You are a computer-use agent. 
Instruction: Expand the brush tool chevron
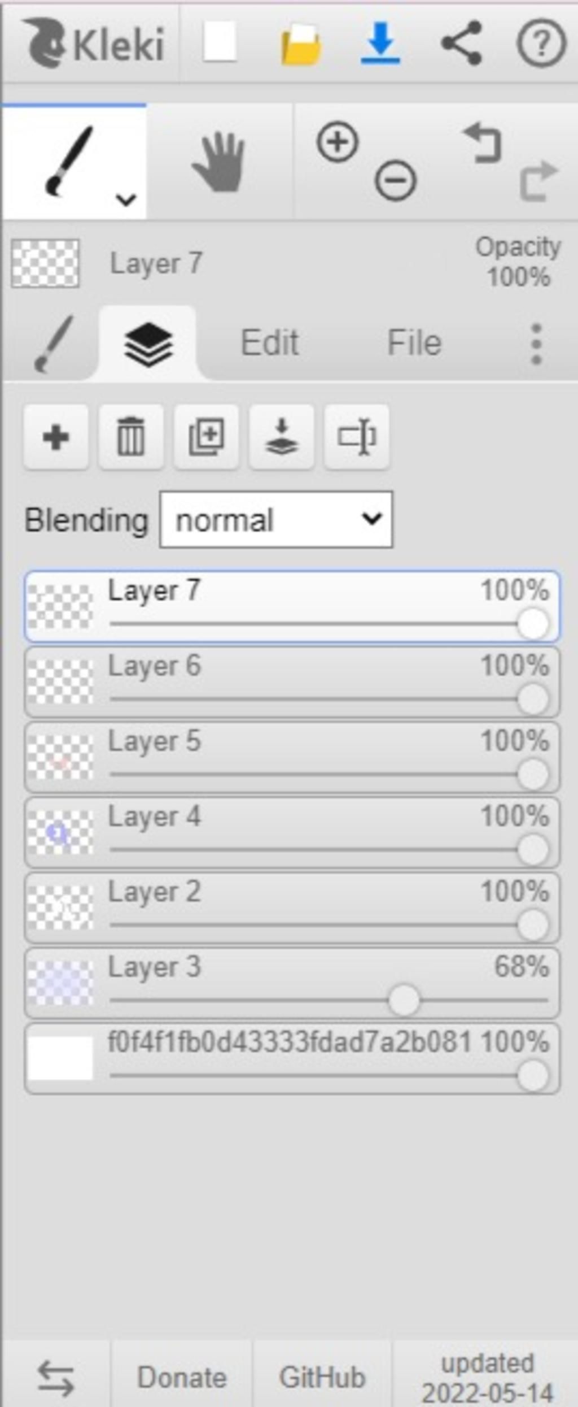126,199
